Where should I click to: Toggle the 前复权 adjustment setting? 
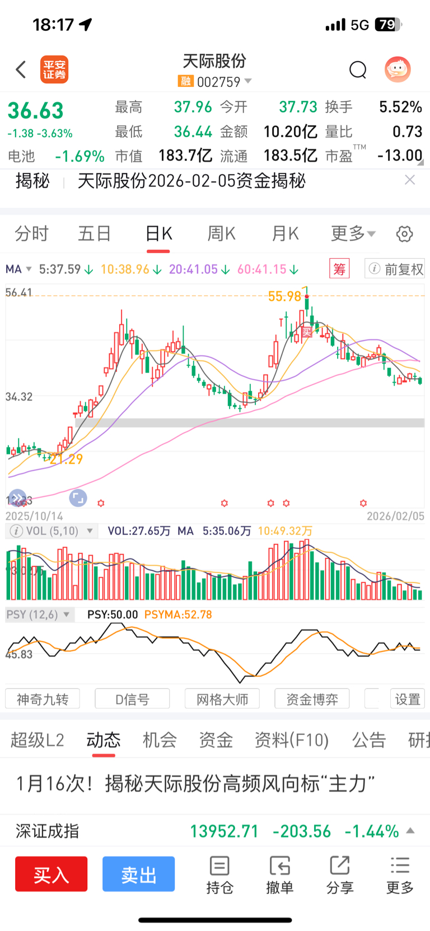tap(395, 269)
